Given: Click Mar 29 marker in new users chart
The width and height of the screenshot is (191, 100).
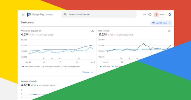Looking at the screenshot, I should [x=79, y=58].
